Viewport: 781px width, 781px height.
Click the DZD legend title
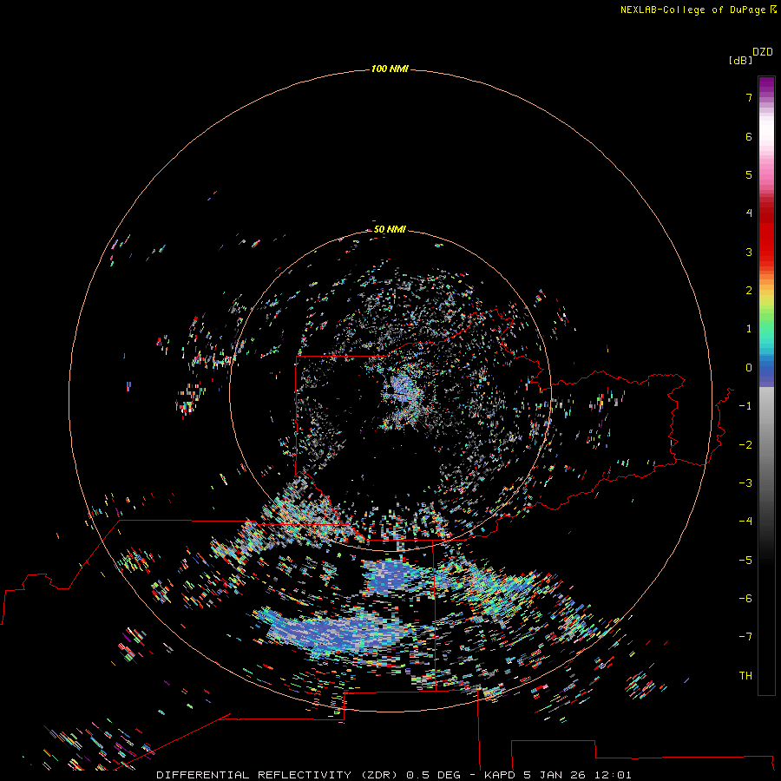coord(763,52)
